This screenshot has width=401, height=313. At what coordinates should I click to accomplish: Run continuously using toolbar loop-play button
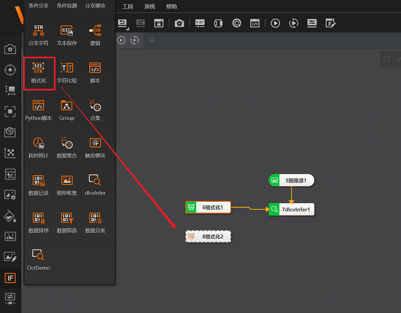tap(293, 23)
